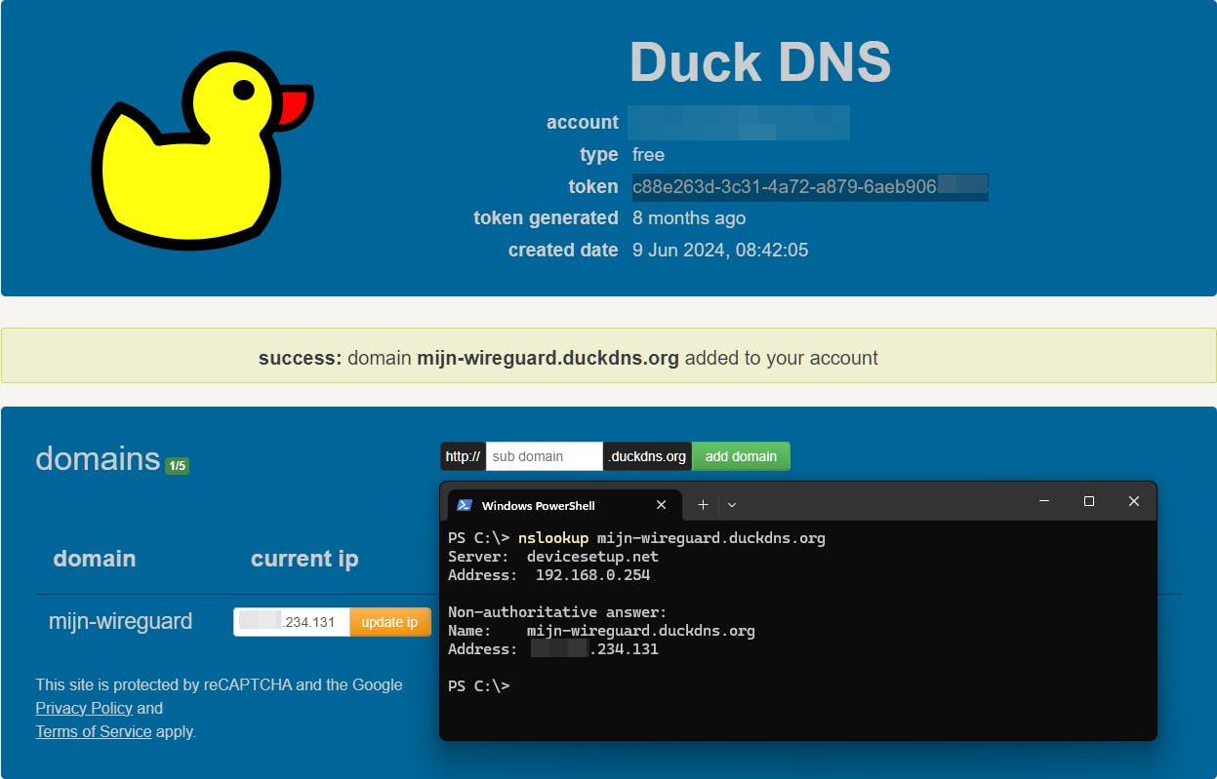Click the 192.168.0.254 address in PowerShell
The height and width of the screenshot is (779, 1217).
tap(592, 575)
